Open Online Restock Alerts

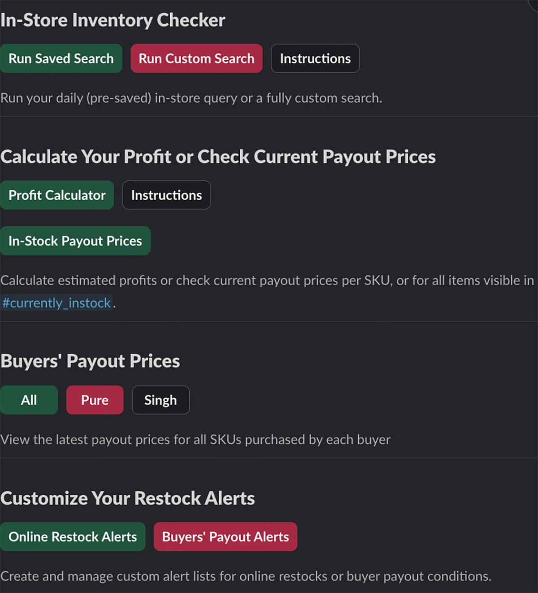coord(73,536)
